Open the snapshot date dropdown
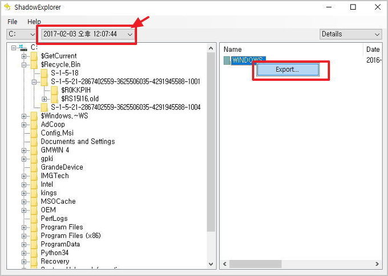Image resolution: width=388 pixels, height=276 pixels. point(131,34)
